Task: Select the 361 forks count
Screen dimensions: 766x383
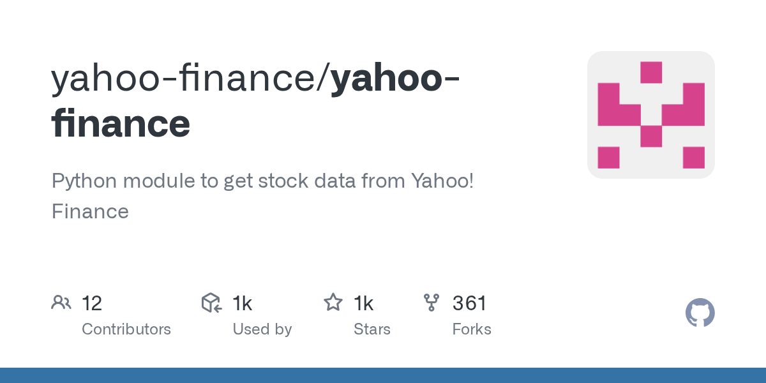Action: click(x=470, y=303)
